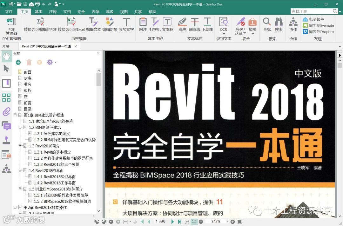This screenshot has height=226, width=343.
Task: Switch to 安全 ribbon tab
Action: pyautogui.click(x=81, y=11)
